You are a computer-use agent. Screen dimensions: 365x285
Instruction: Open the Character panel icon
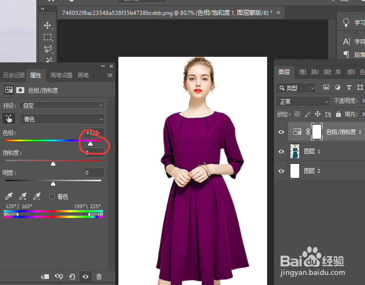[x=346, y=41]
